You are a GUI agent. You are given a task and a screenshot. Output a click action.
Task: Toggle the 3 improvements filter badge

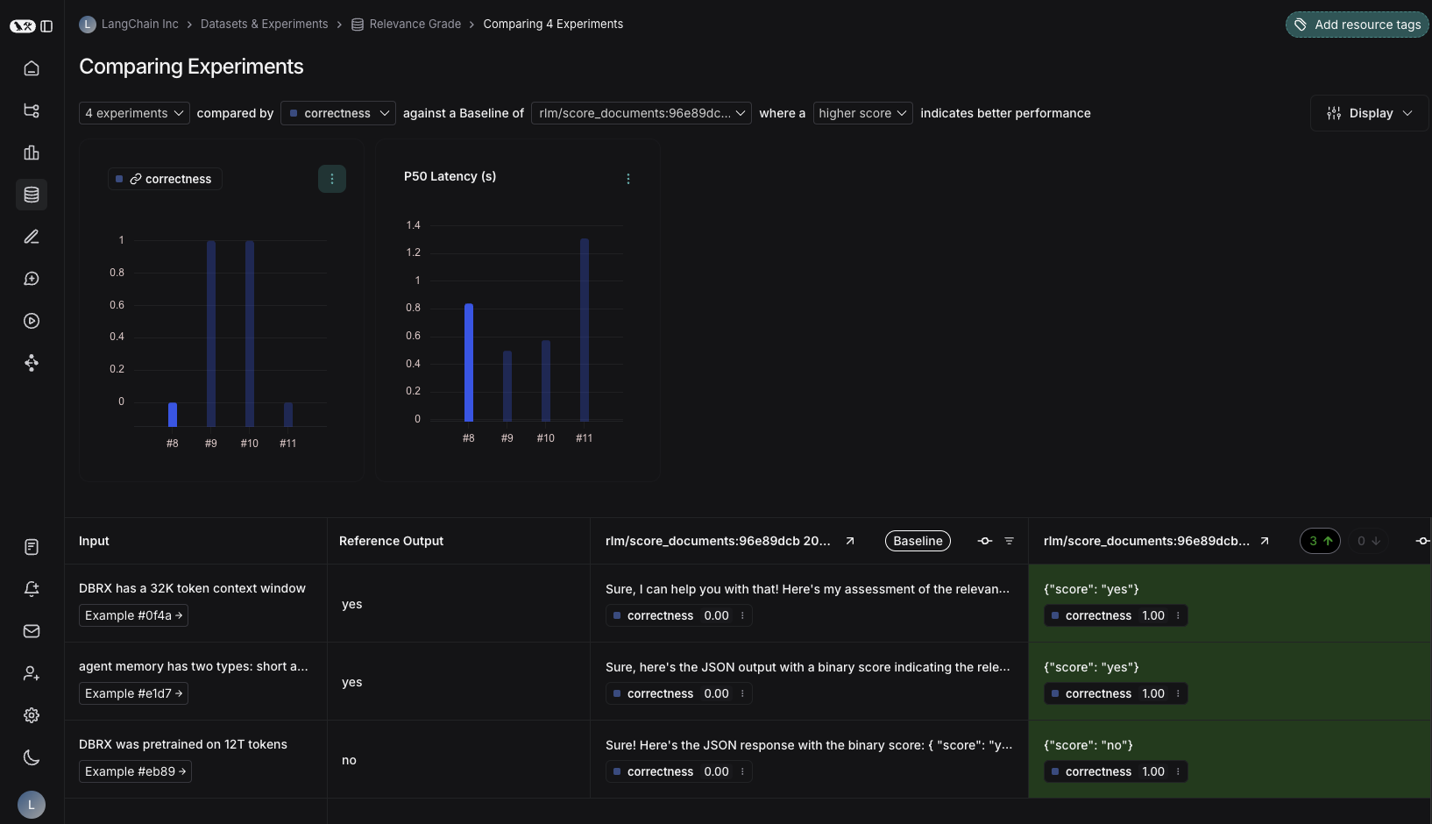click(x=1319, y=541)
